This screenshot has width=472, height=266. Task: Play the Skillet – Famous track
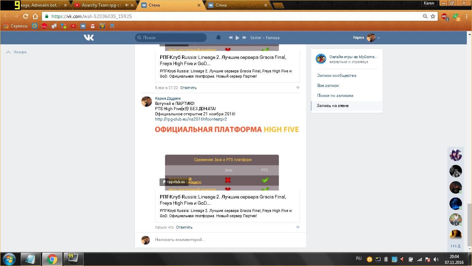point(237,38)
